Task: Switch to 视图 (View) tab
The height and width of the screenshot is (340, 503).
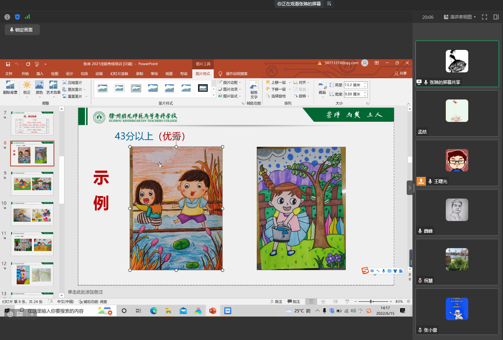Action: coord(169,74)
